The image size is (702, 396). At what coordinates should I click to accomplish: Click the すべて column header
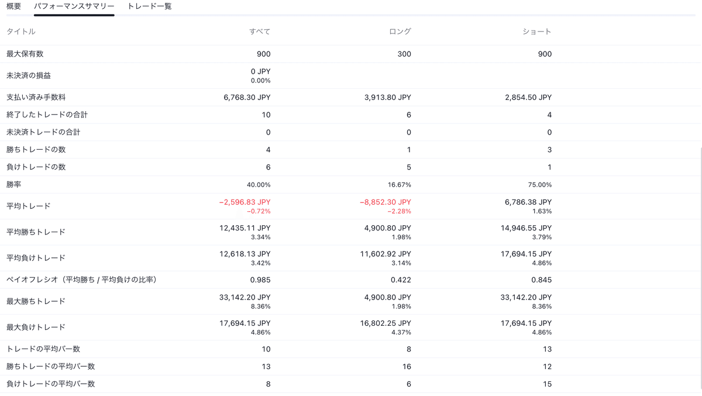point(260,32)
